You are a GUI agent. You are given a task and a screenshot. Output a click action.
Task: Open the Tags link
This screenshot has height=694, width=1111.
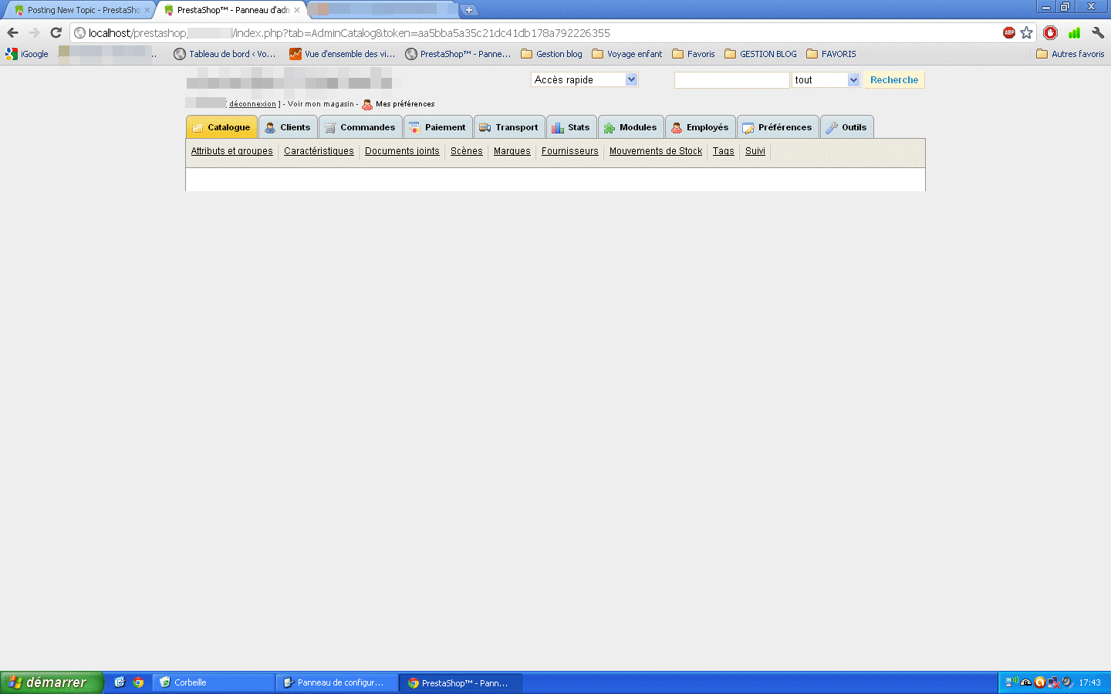[x=724, y=151]
